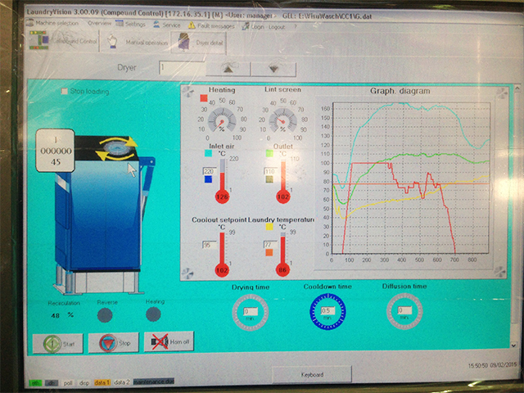
Task: Click the Horn off button
Action: (x=169, y=341)
